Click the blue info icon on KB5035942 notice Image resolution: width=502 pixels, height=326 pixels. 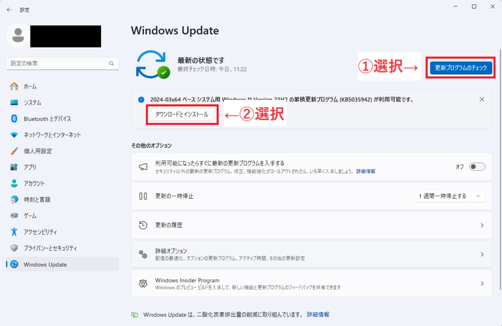click(141, 100)
